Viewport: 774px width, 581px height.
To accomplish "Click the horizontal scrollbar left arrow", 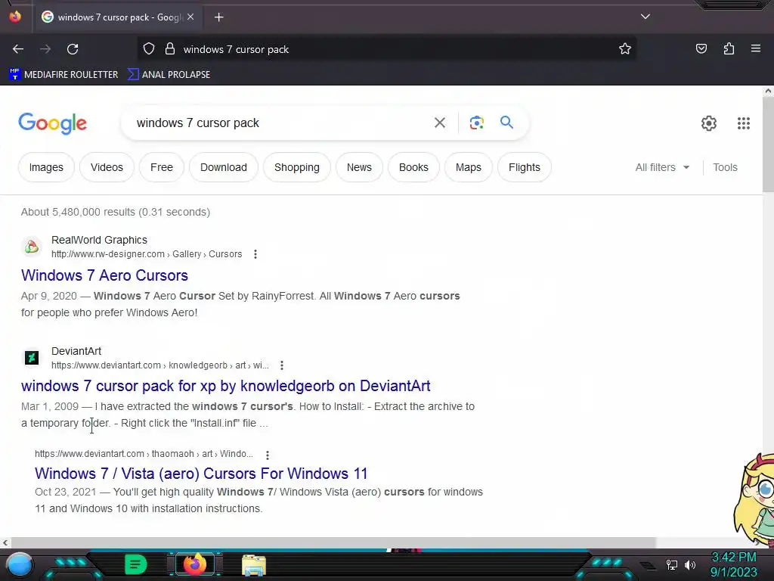I will (5, 543).
